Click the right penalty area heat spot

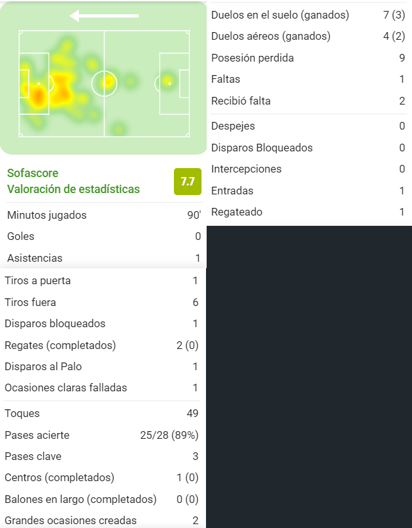(167, 81)
